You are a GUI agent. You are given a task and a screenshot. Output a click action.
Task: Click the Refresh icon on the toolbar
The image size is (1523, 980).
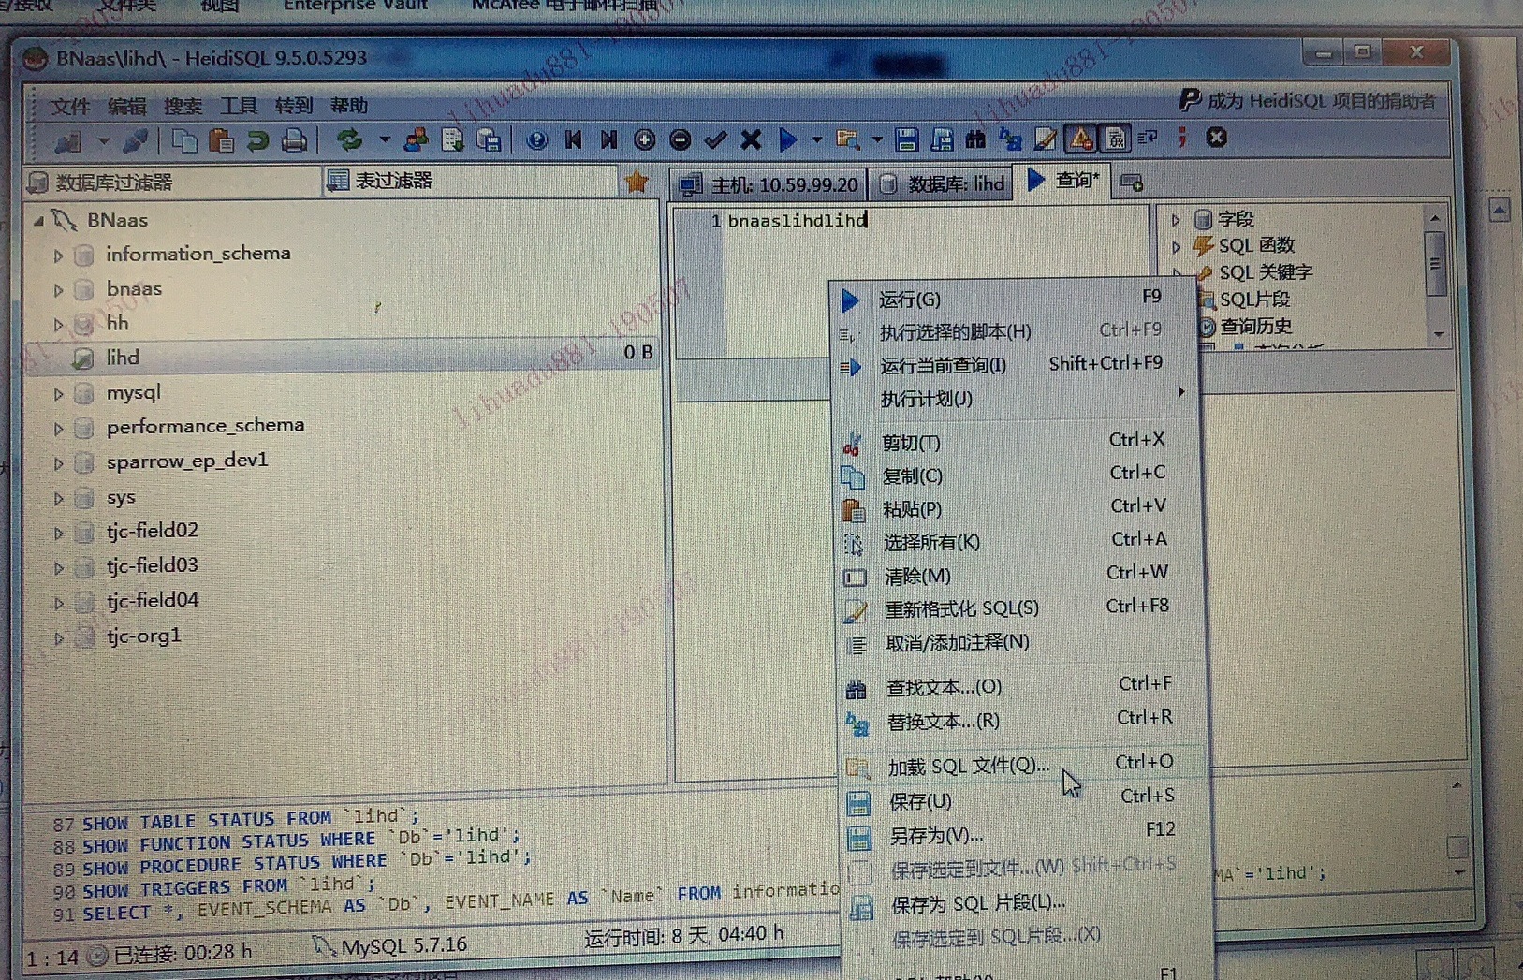point(348,139)
